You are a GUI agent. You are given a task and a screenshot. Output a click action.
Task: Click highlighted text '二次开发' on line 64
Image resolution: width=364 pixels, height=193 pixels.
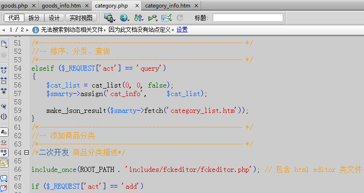pyautogui.click(x=54, y=153)
